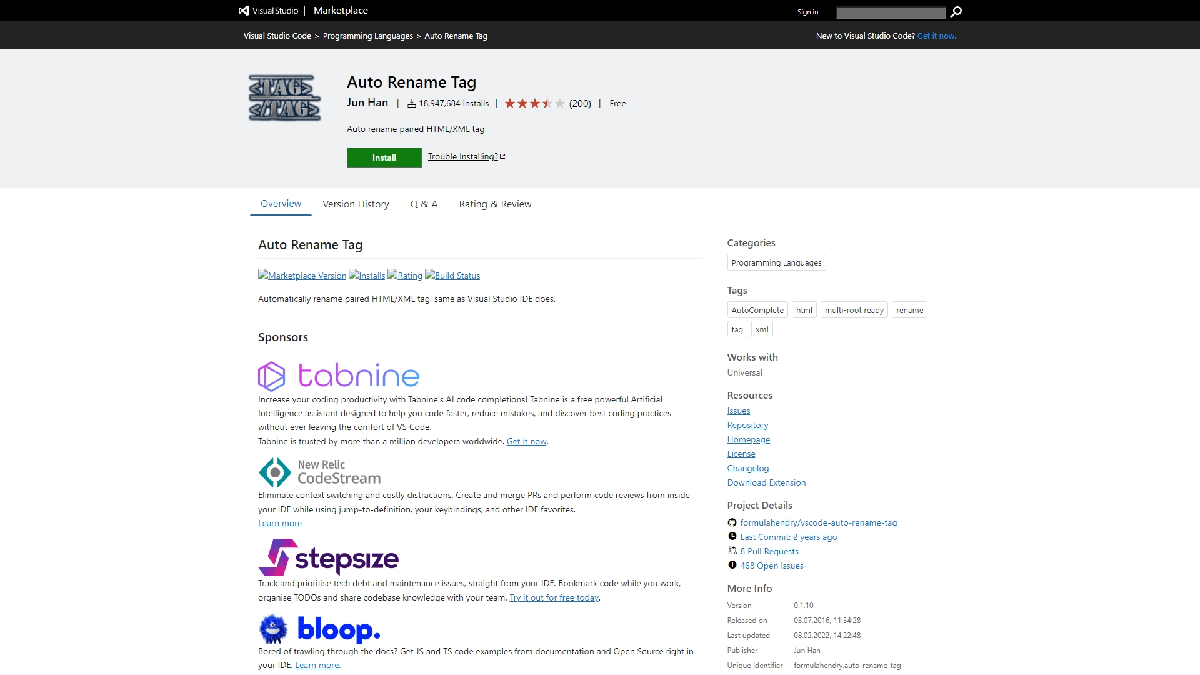The width and height of the screenshot is (1200, 675).
Task: Click the Visual Studio Code breadcrumb
Action: click(x=277, y=36)
